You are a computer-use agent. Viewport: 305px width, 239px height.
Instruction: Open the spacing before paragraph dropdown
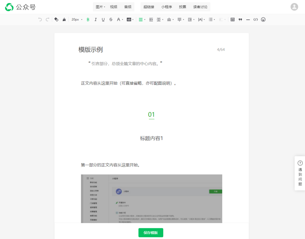click(170, 19)
